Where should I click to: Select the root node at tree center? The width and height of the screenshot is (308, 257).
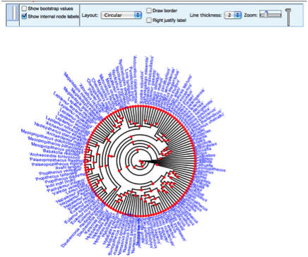[x=140, y=161]
